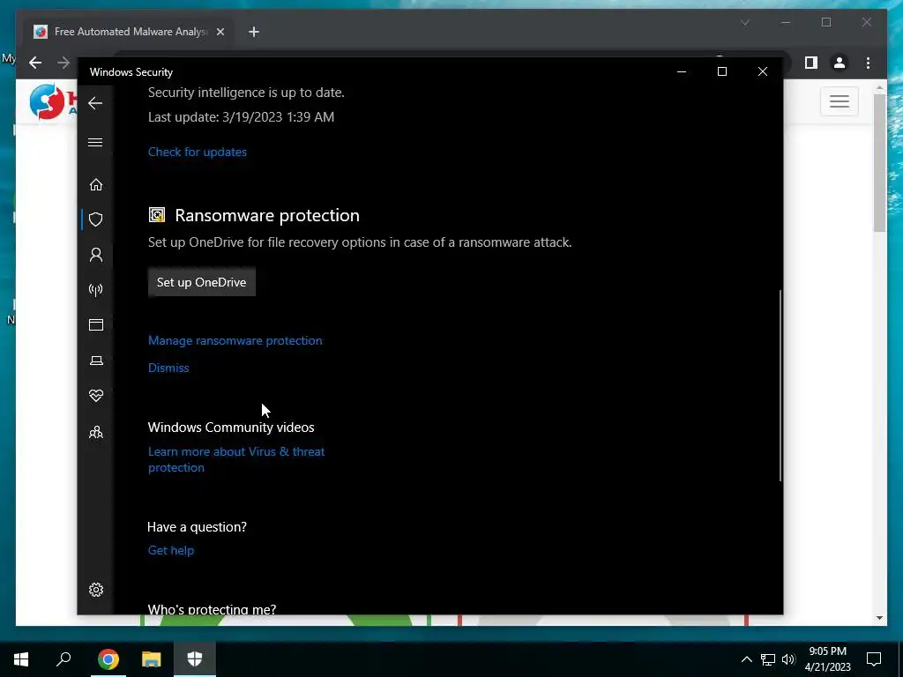Open the Windows Start menu

[21, 658]
